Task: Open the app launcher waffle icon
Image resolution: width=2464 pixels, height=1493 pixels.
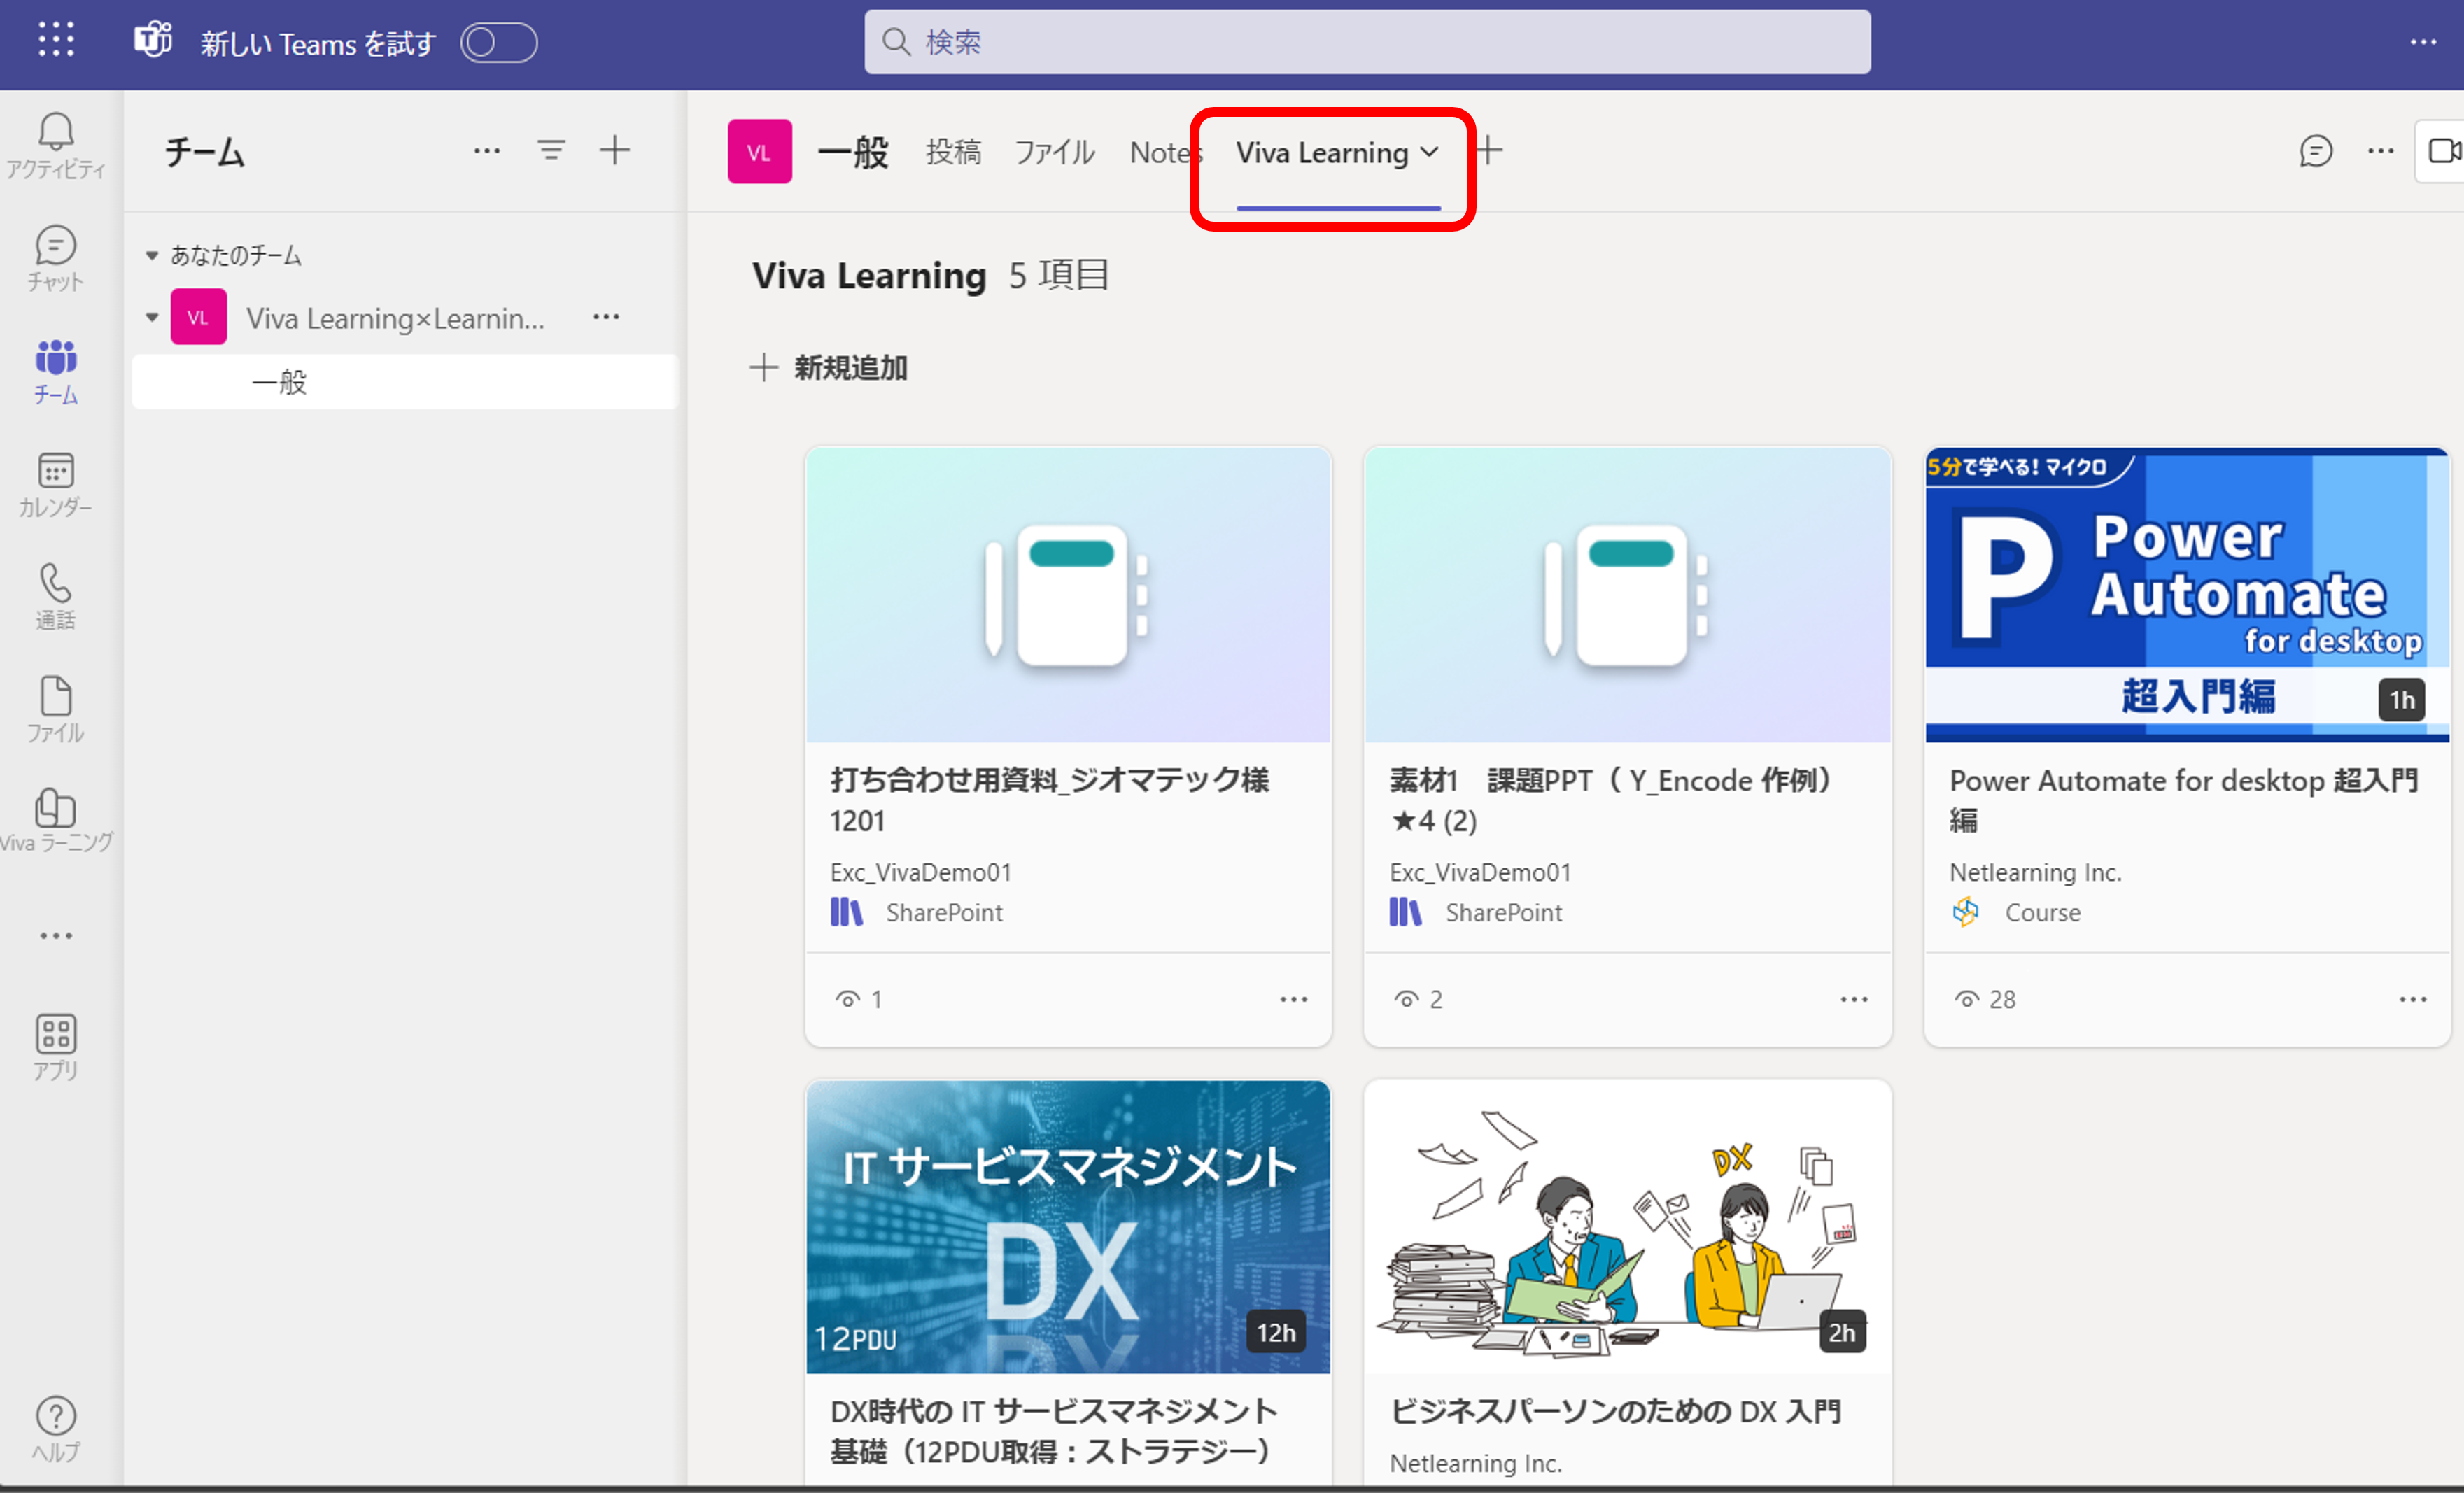Action: pyautogui.click(x=56, y=40)
